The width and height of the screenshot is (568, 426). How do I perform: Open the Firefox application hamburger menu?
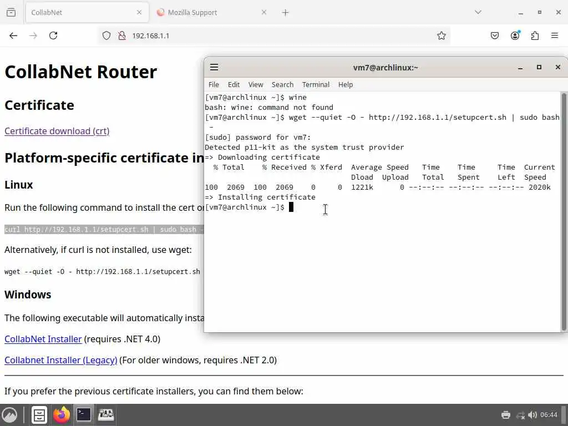555,35
